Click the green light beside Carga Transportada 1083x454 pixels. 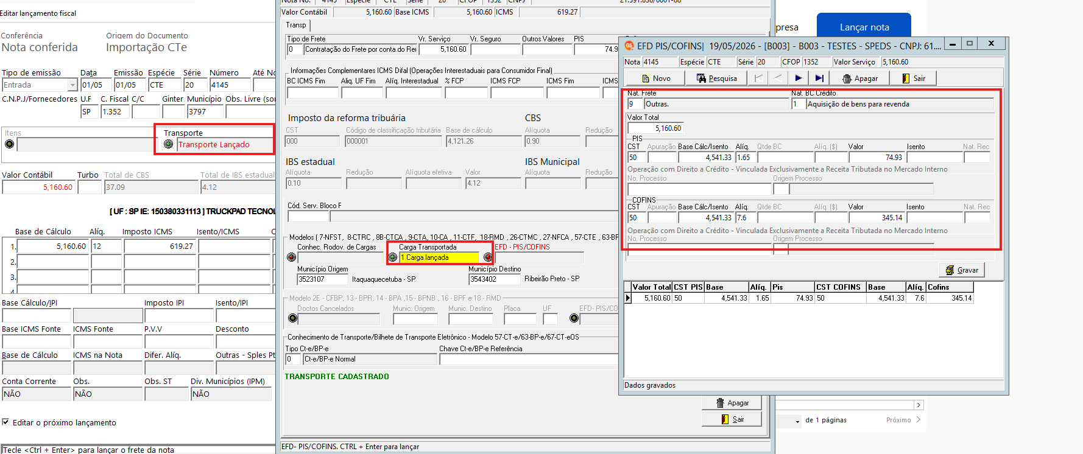393,257
